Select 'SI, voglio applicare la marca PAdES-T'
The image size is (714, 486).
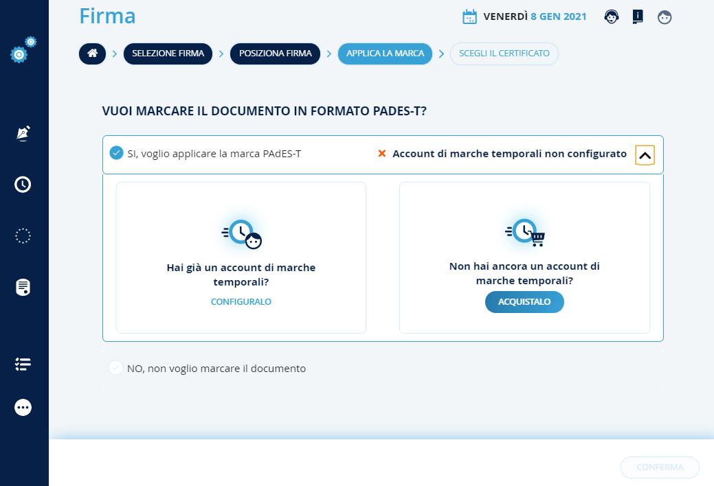117,153
